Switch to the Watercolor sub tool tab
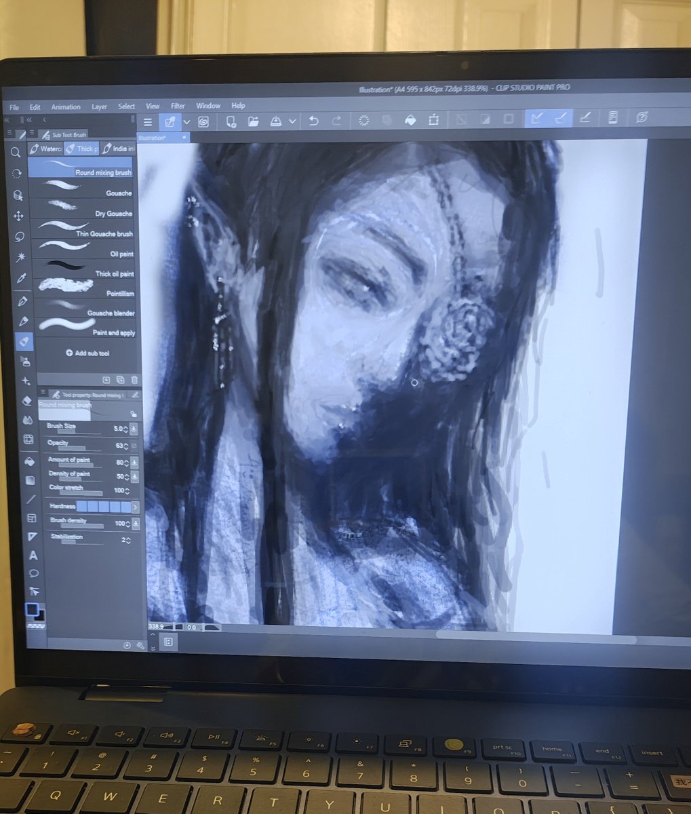This screenshot has width=691, height=814. (45, 149)
